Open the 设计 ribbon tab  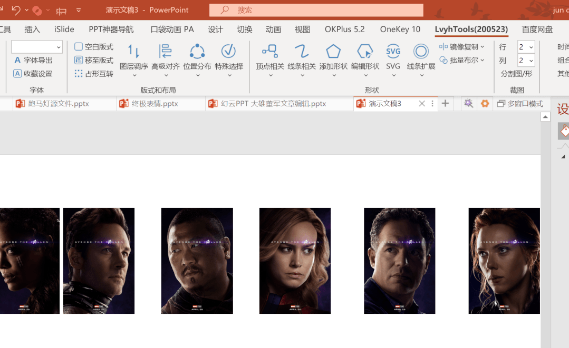(215, 29)
